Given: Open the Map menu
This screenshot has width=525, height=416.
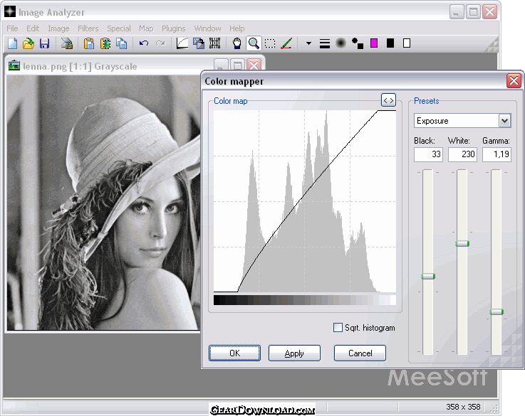Looking at the screenshot, I should (146, 28).
